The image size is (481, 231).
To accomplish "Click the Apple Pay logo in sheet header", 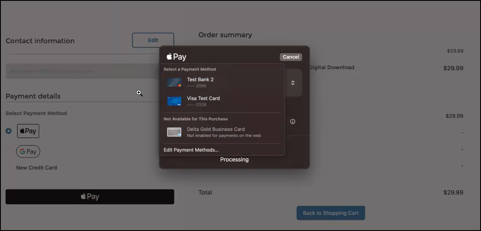I will tap(176, 57).
